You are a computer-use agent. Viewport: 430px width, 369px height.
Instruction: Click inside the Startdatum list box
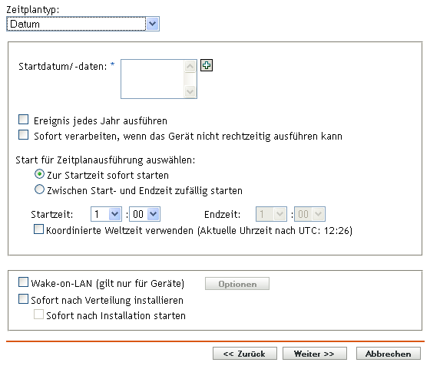(x=153, y=79)
